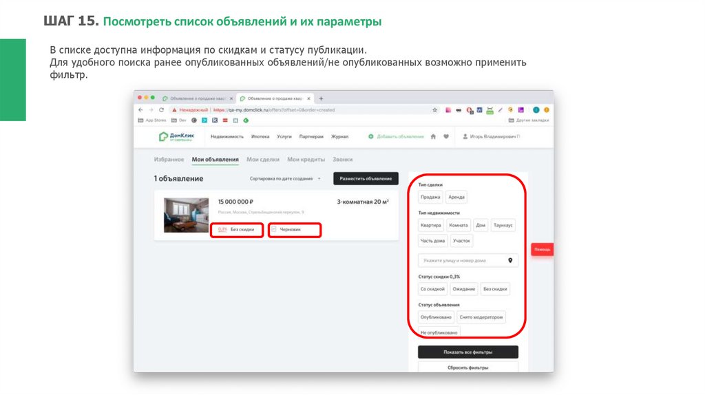Click into the street and house number field
This screenshot has width=705, height=395.
point(468,261)
